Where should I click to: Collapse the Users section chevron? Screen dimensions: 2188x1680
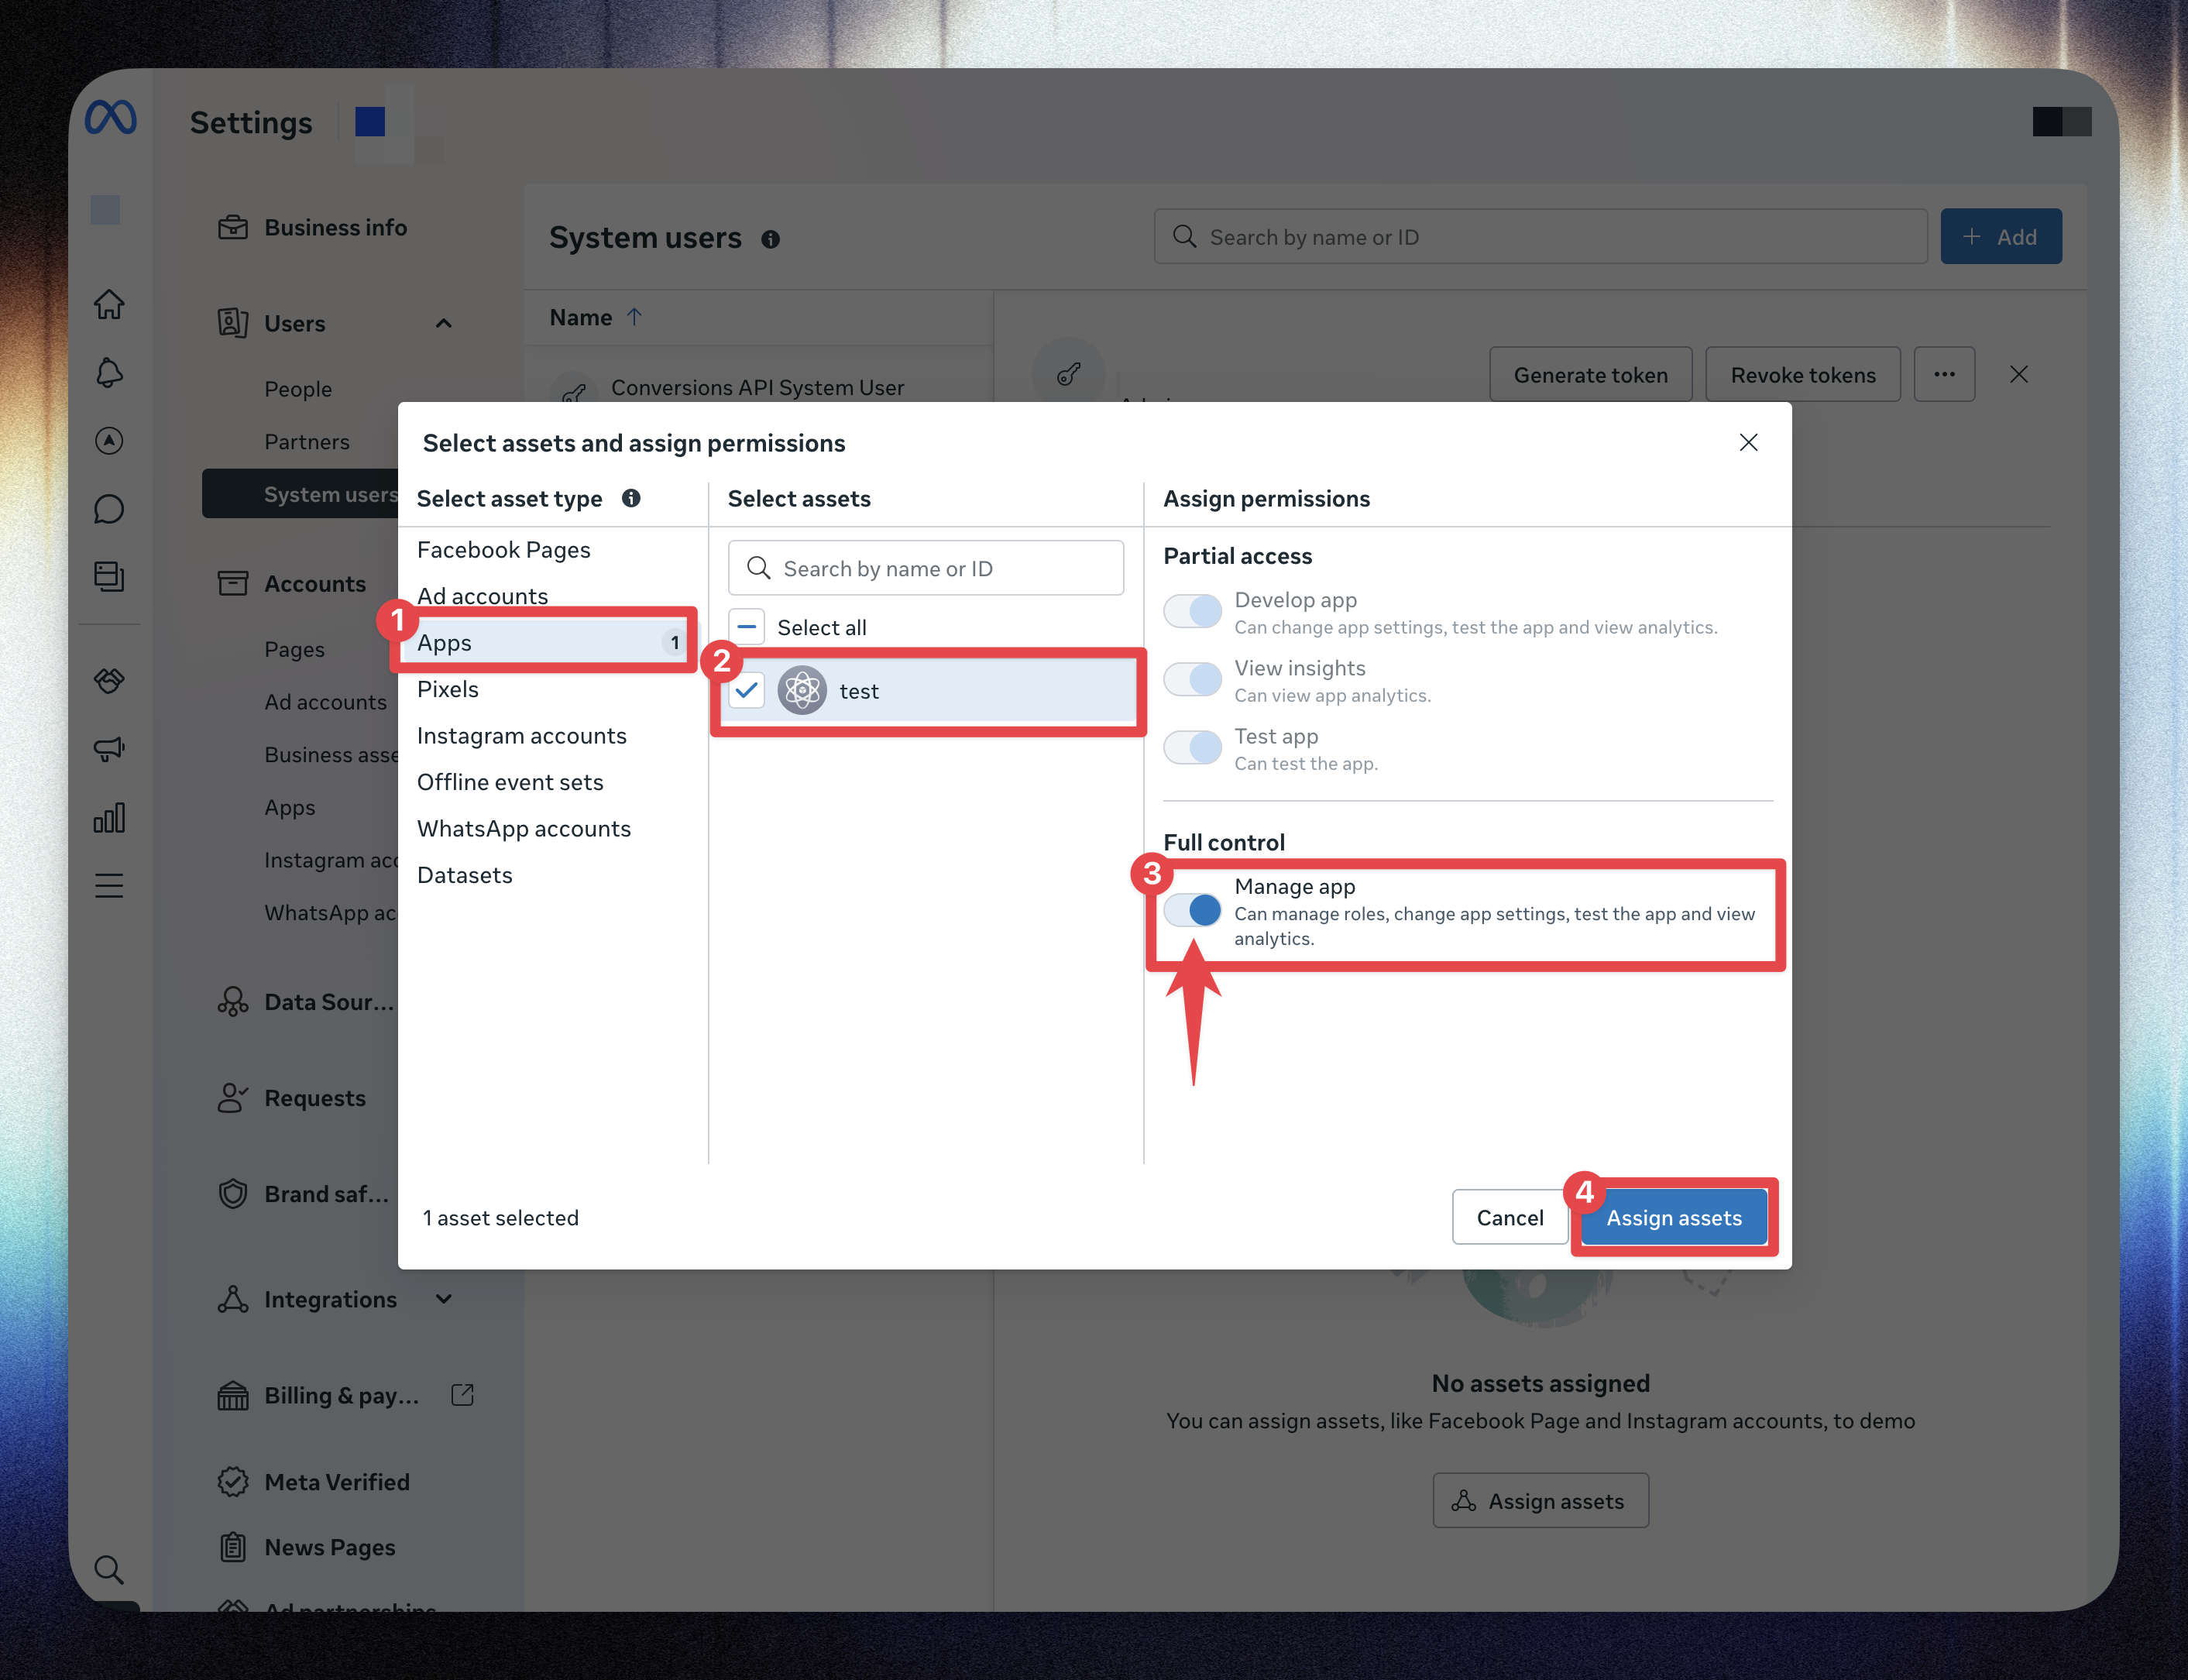click(x=444, y=323)
